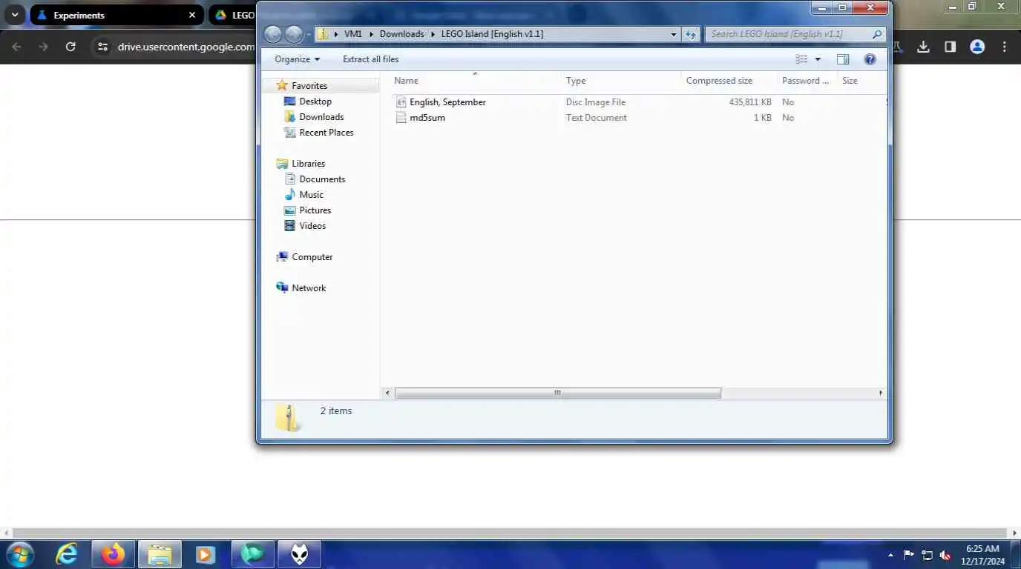Click LEGO Island [English v1.1] breadcrumb
This screenshot has height=569, width=1021.
(492, 34)
